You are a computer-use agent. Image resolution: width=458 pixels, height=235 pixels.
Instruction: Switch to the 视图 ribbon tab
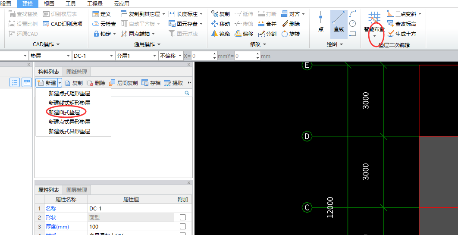(49, 4)
